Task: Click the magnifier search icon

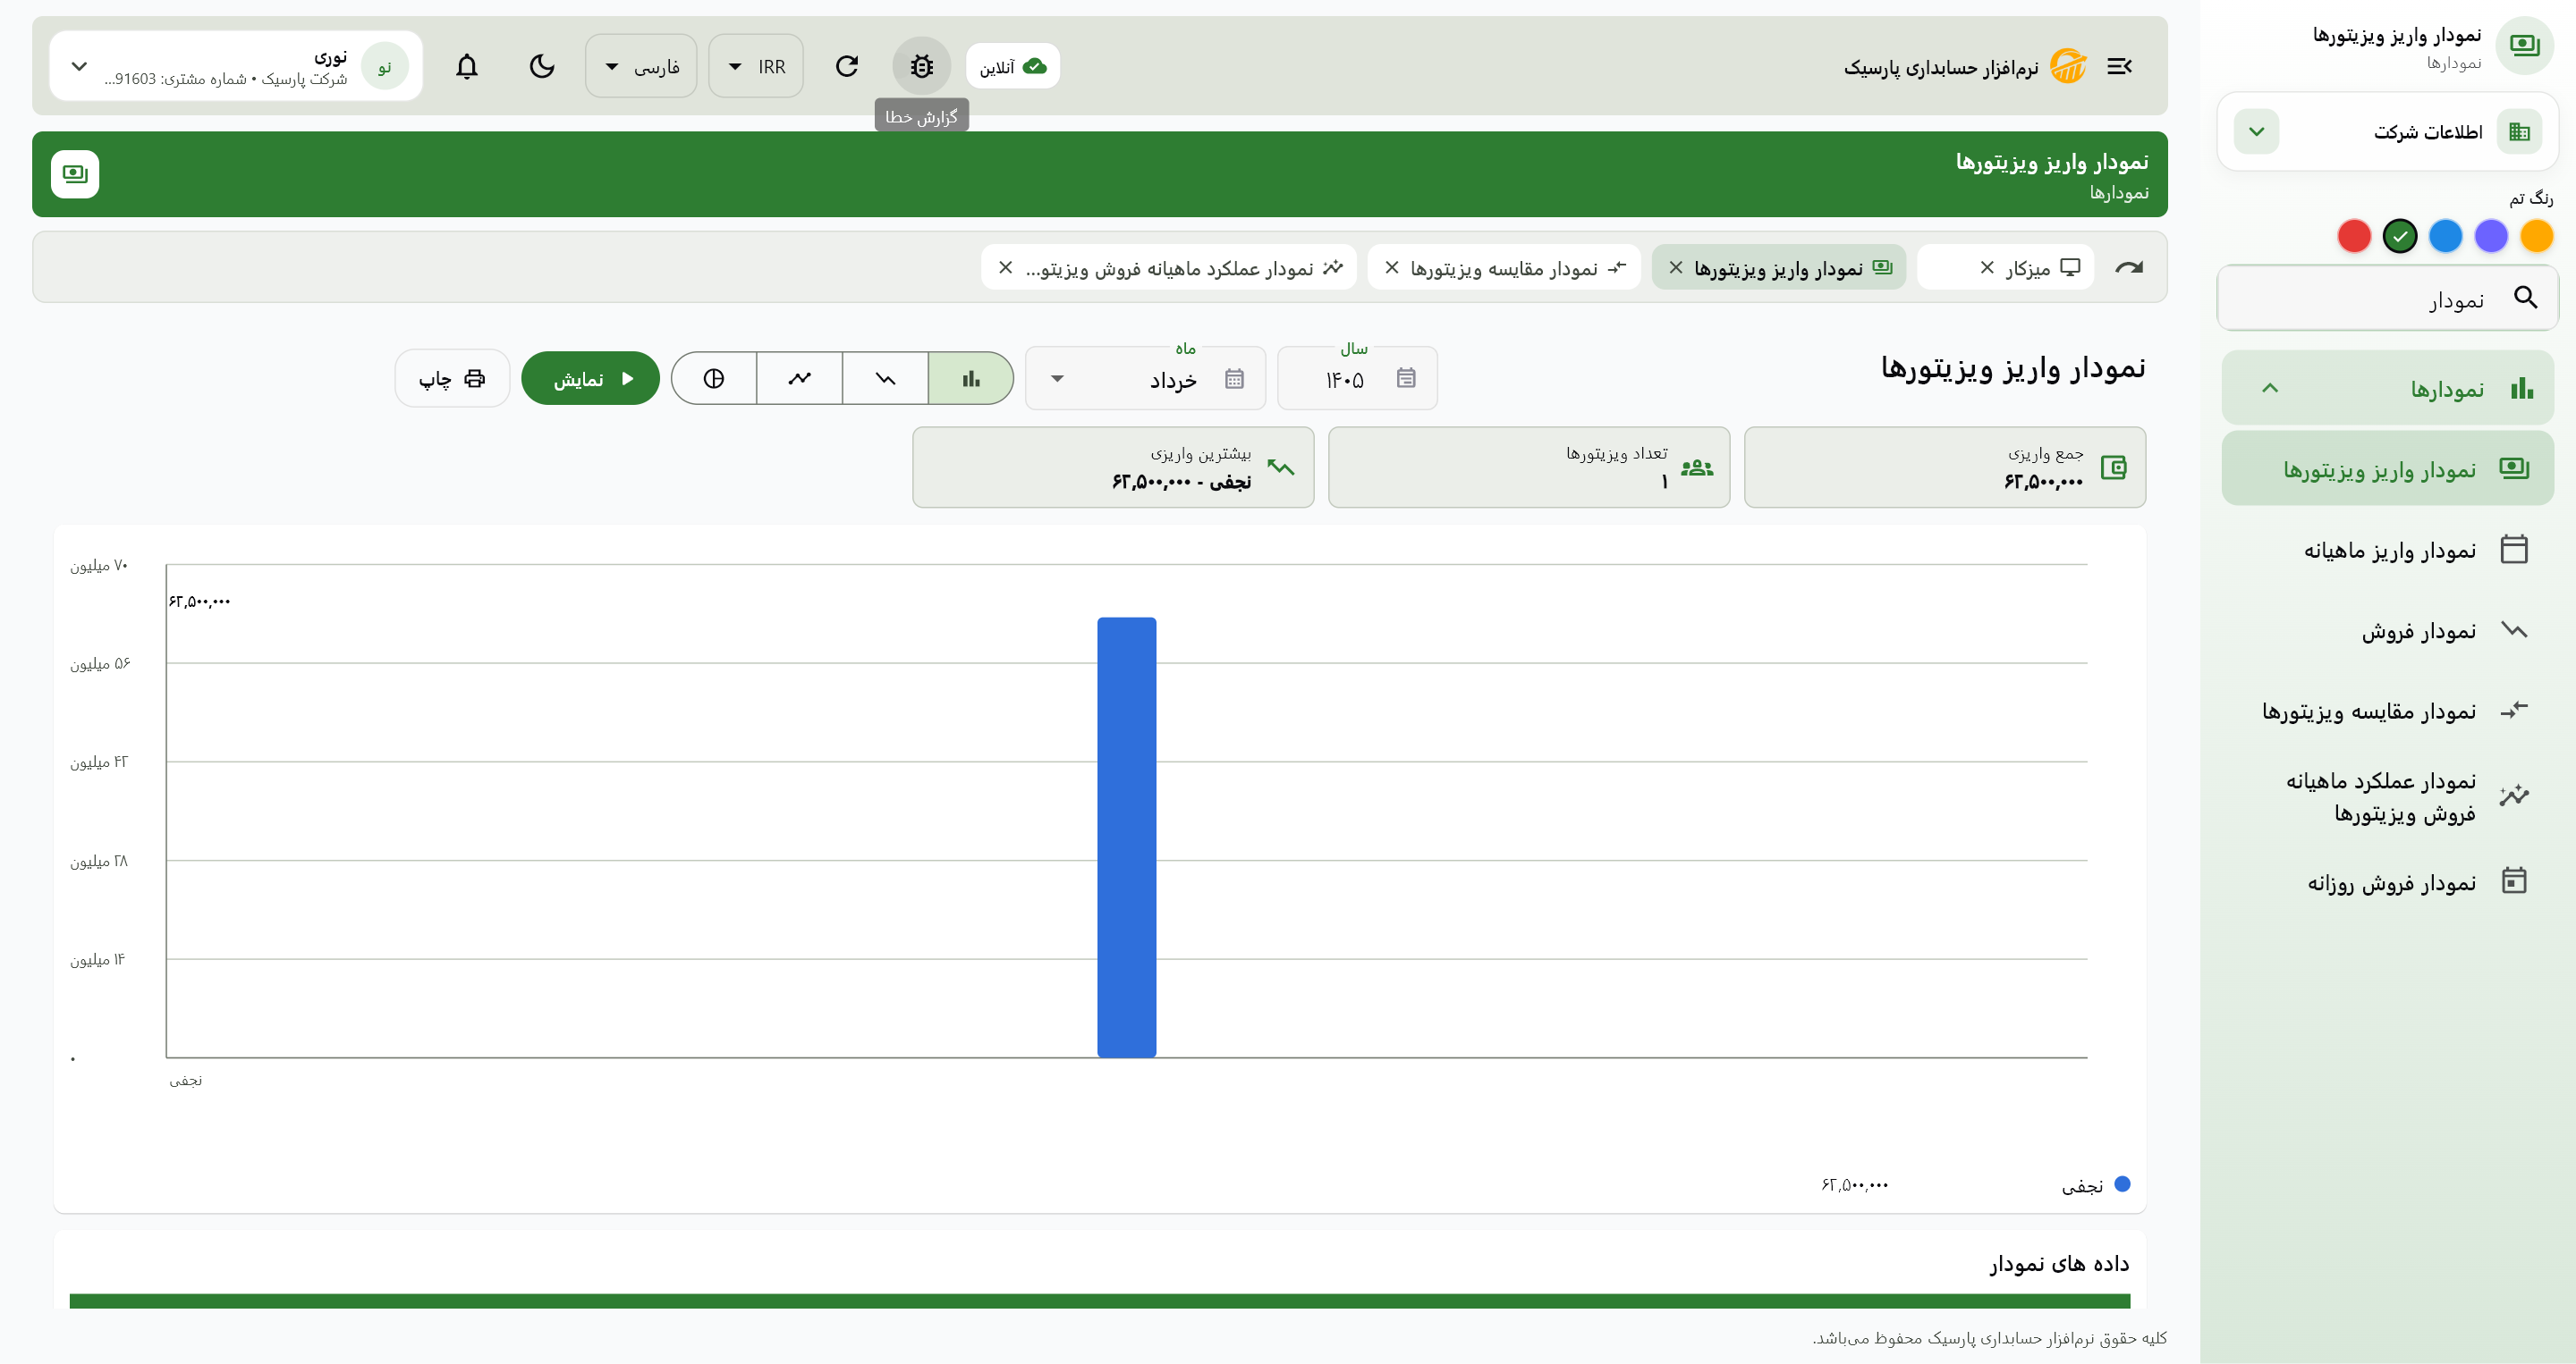Action: pos(2525,297)
